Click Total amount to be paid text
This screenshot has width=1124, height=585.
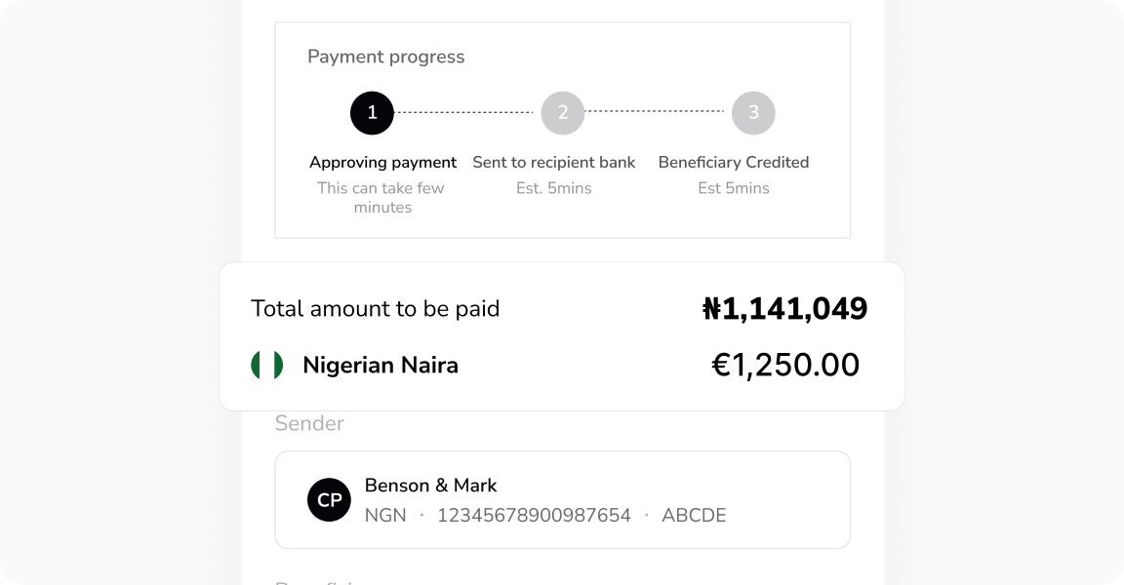coord(375,309)
